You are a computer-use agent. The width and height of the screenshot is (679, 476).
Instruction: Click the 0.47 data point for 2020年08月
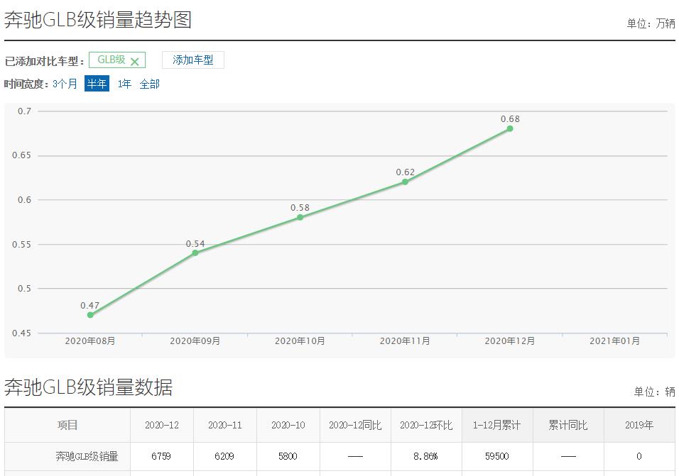(90, 315)
